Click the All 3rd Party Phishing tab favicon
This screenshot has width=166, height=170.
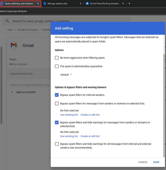point(87,3)
